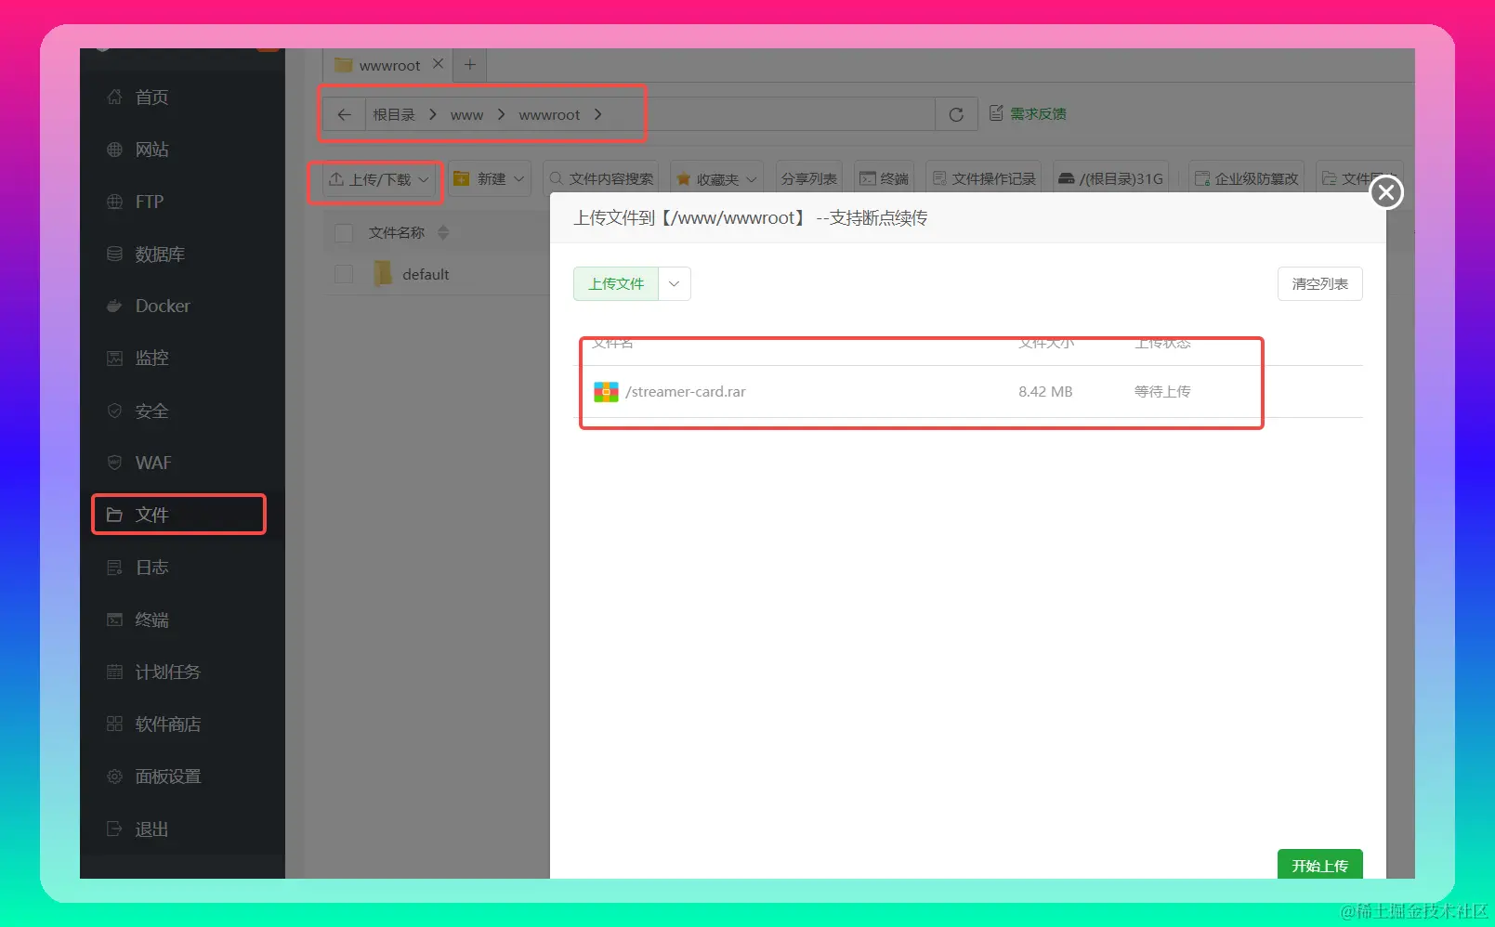Screen dimensions: 1495x927
Task: Click the 安全 shield icon
Action: (114, 411)
